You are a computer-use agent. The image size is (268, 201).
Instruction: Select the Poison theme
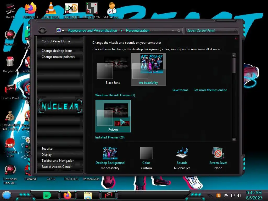113,116
